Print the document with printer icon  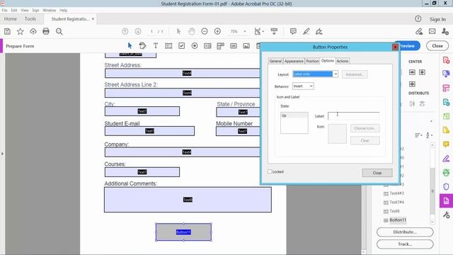pyautogui.click(x=46, y=31)
